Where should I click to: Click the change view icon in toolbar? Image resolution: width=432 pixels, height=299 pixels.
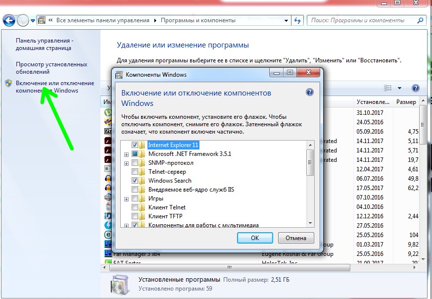point(387,88)
